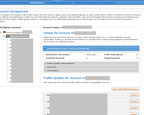Expand Traffic-Quellen Informationen section
The image size is (144, 115).
pos(91,63)
